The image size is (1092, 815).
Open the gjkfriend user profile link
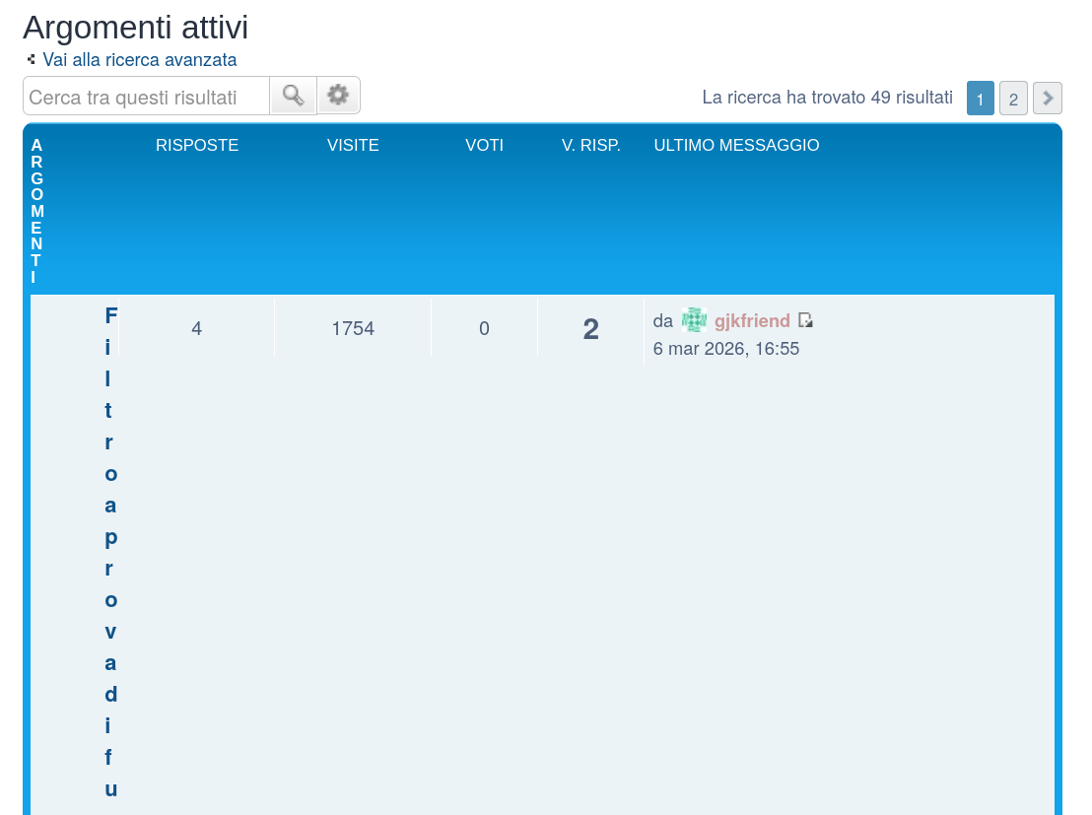pyautogui.click(x=752, y=320)
